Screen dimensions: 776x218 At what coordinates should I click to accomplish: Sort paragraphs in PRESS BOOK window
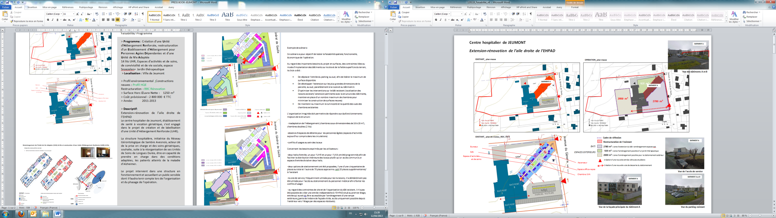[x=136, y=14]
